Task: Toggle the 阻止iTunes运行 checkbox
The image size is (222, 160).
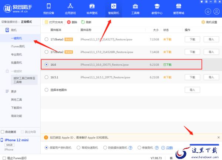Action: (4, 158)
